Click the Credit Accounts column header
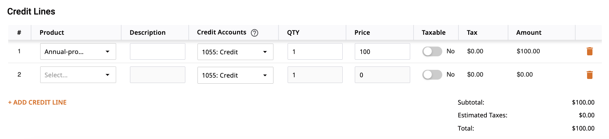Screen dimensions: 609x139 coord(221,32)
